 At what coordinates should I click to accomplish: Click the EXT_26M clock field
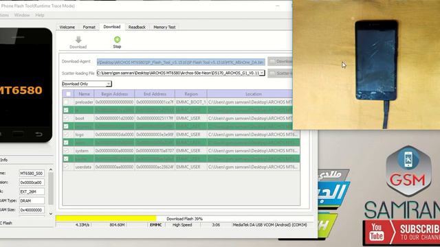(x=32, y=191)
